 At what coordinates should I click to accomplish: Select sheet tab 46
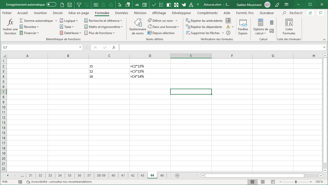pyautogui.click(x=162, y=176)
